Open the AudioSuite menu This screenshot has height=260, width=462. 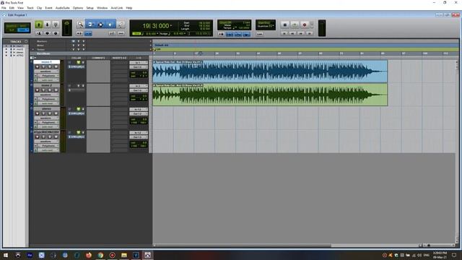(63, 8)
